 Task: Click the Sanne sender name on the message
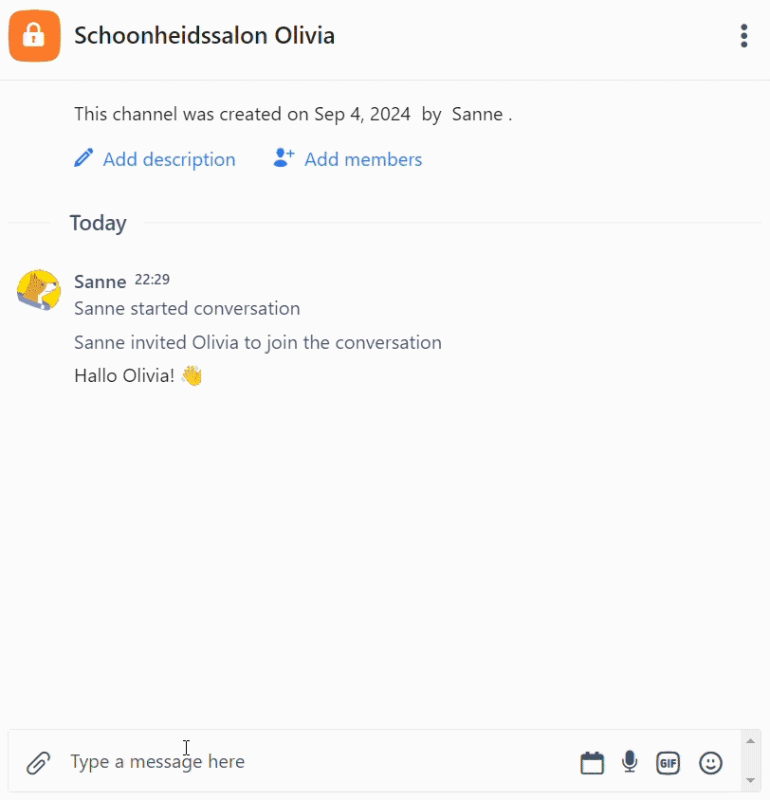point(100,282)
